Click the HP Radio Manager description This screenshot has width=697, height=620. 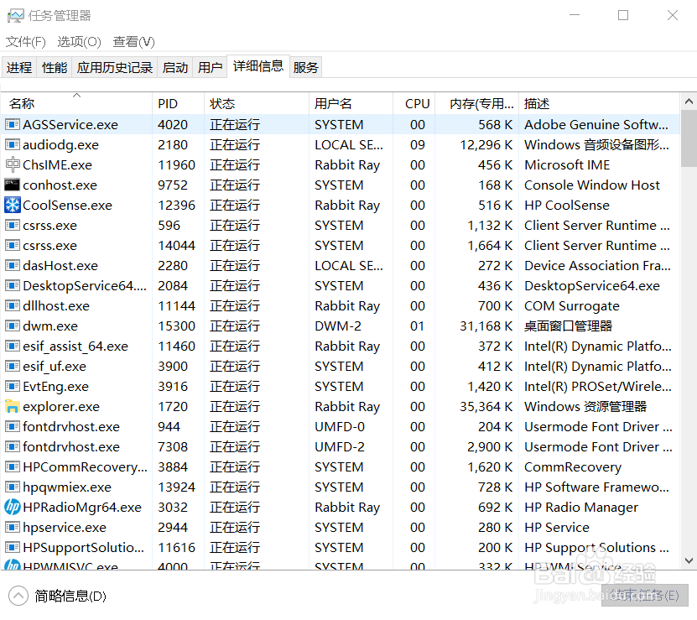pyautogui.click(x=581, y=508)
